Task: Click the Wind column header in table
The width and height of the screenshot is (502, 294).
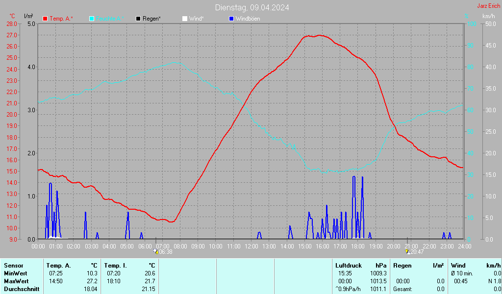Action: click(458, 266)
